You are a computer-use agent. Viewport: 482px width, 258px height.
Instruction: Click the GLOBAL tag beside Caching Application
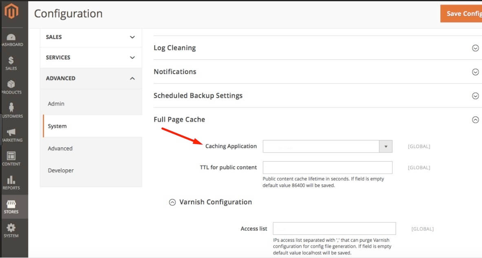pyautogui.click(x=419, y=146)
